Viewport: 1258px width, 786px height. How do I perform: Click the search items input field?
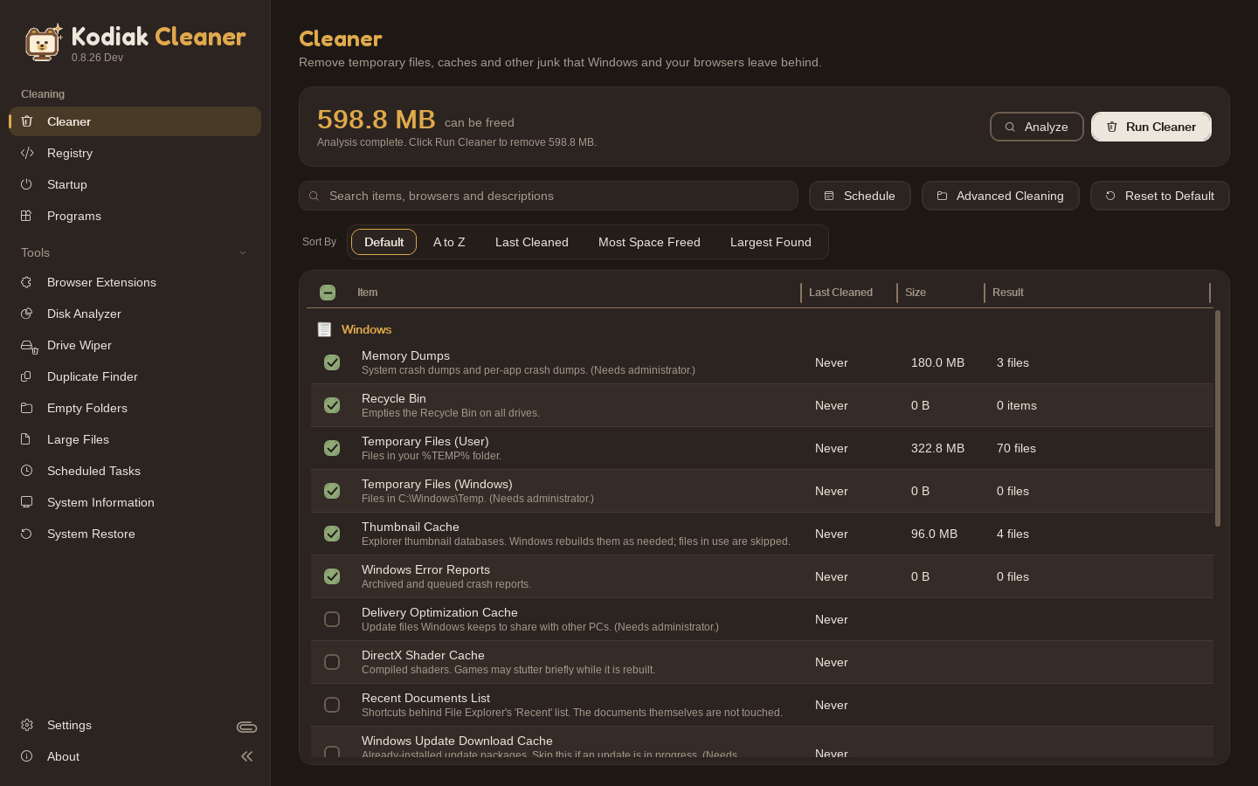(x=549, y=196)
